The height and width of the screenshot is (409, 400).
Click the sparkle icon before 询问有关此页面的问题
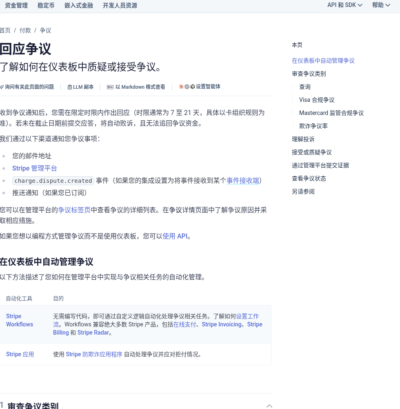pyautogui.click(x=2, y=87)
